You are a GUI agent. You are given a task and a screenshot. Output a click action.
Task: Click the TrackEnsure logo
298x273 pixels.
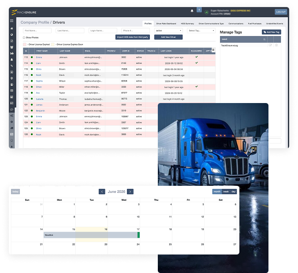click(24, 12)
